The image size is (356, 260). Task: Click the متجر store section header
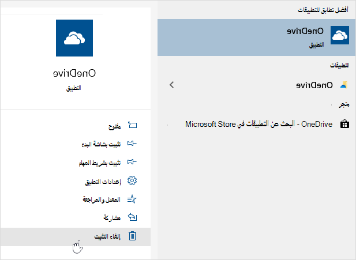(344, 104)
